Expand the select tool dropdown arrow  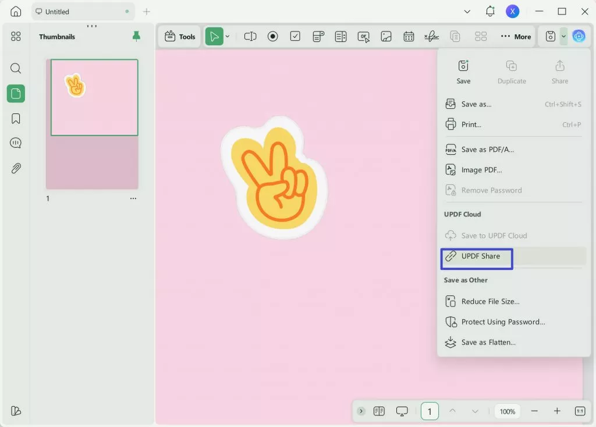click(x=228, y=37)
